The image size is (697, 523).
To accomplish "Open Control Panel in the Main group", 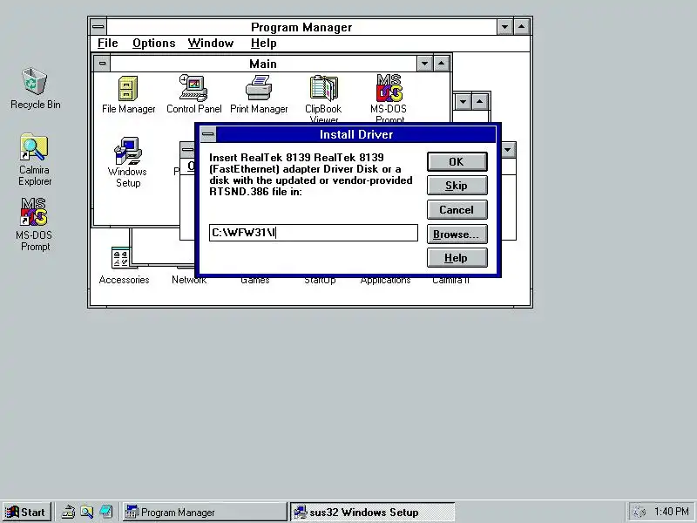I will coord(193,95).
